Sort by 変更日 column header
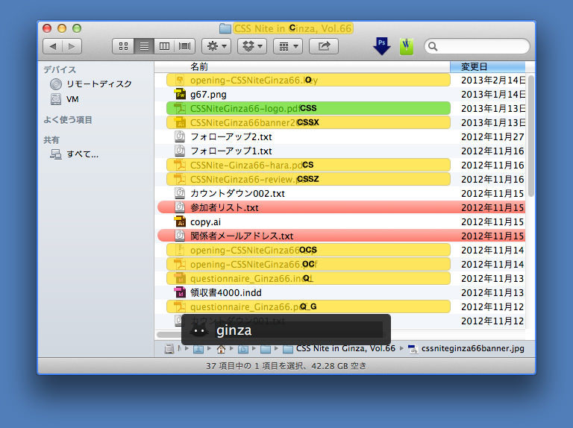Image resolution: width=573 pixels, height=428 pixels. coord(487,67)
